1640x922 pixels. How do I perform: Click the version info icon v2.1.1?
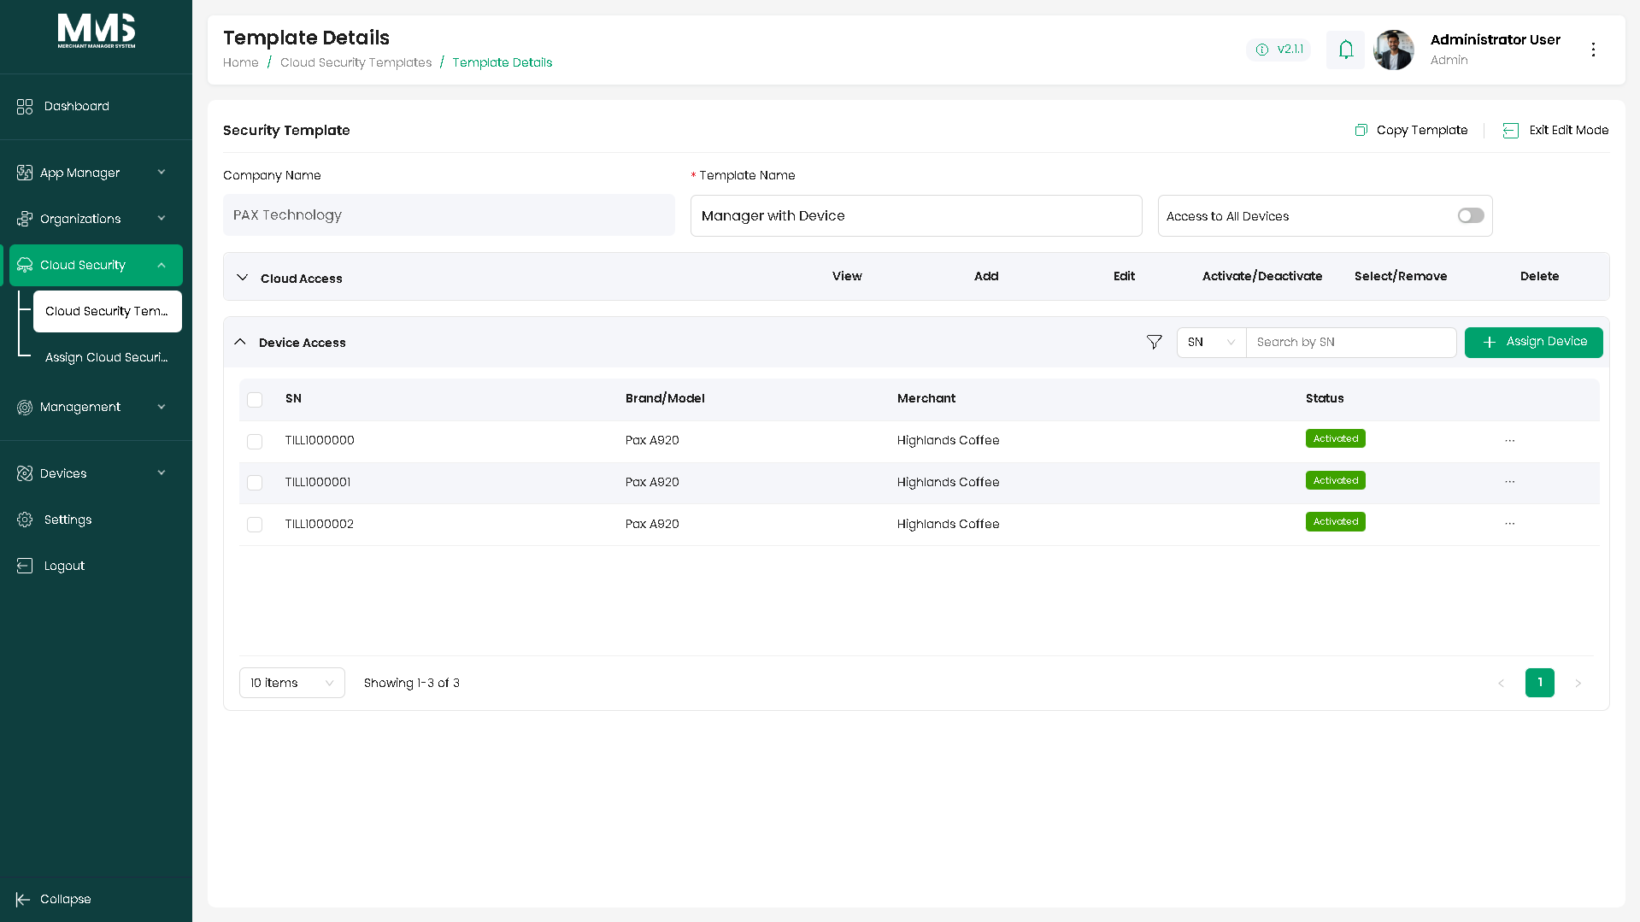coord(1262,50)
